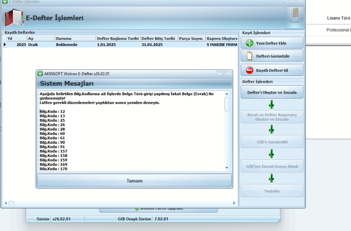Image resolution: width=351 pixels, height=231 pixels.
Task: Click the line Bilg.Kodu : 61
Action: 52,138
